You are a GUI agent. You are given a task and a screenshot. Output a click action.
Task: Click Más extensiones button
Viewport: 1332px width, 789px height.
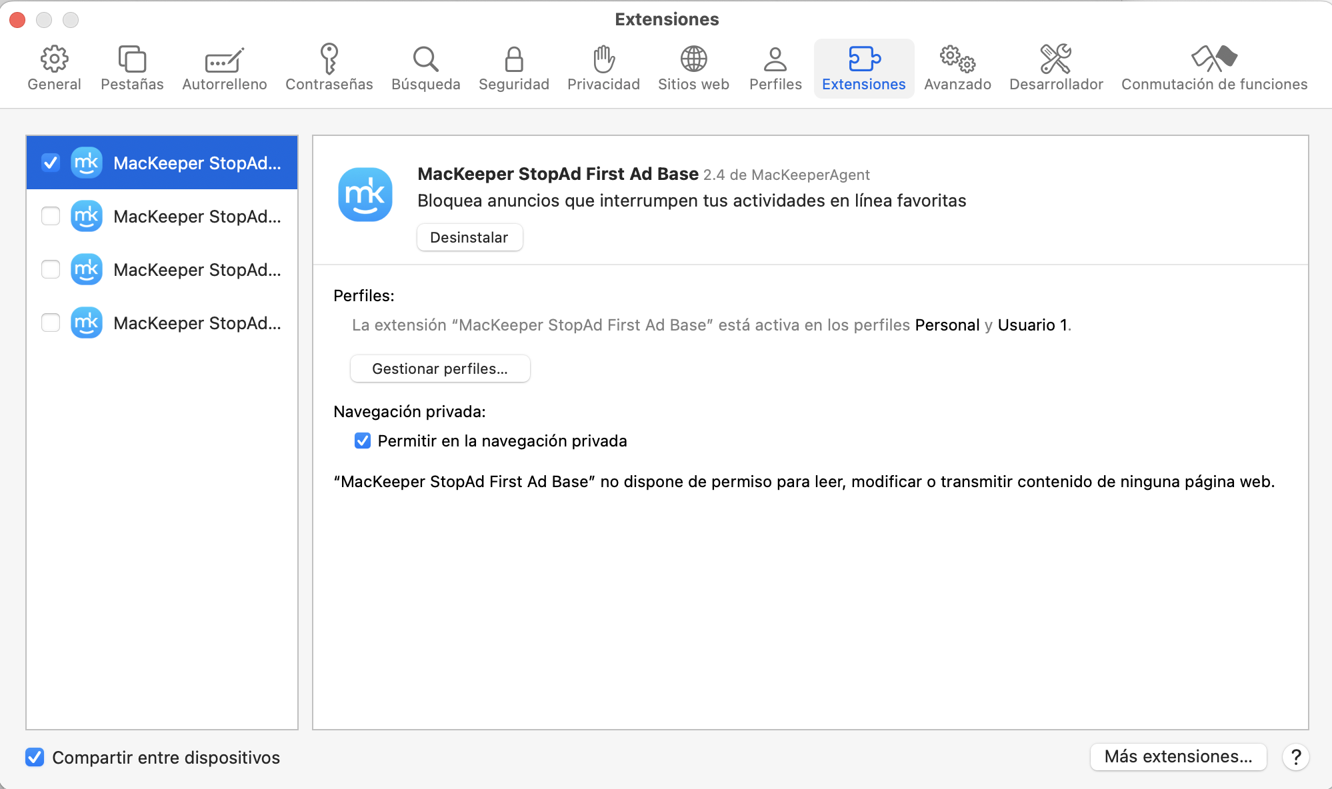tap(1178, 757)
